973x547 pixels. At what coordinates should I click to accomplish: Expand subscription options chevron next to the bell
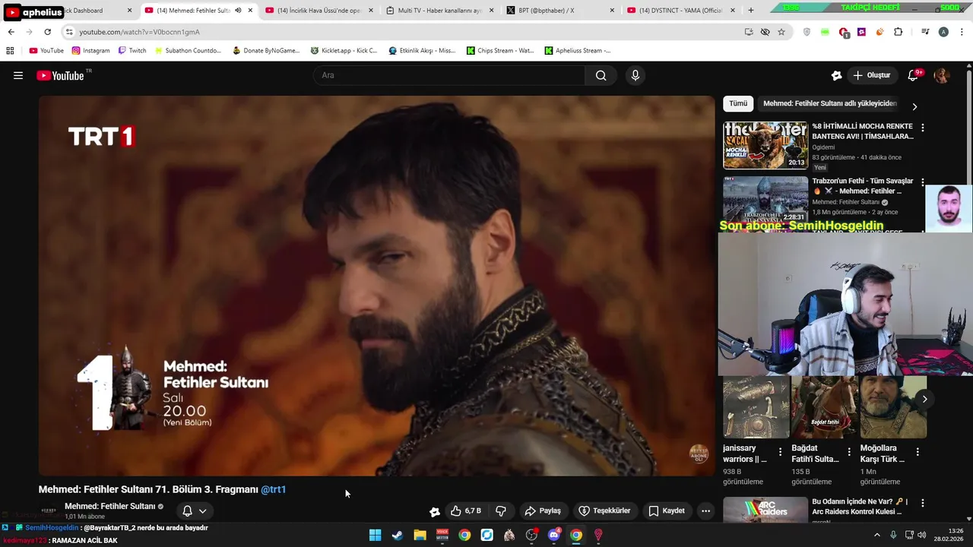pyautogui.click(x=202, y=511)
